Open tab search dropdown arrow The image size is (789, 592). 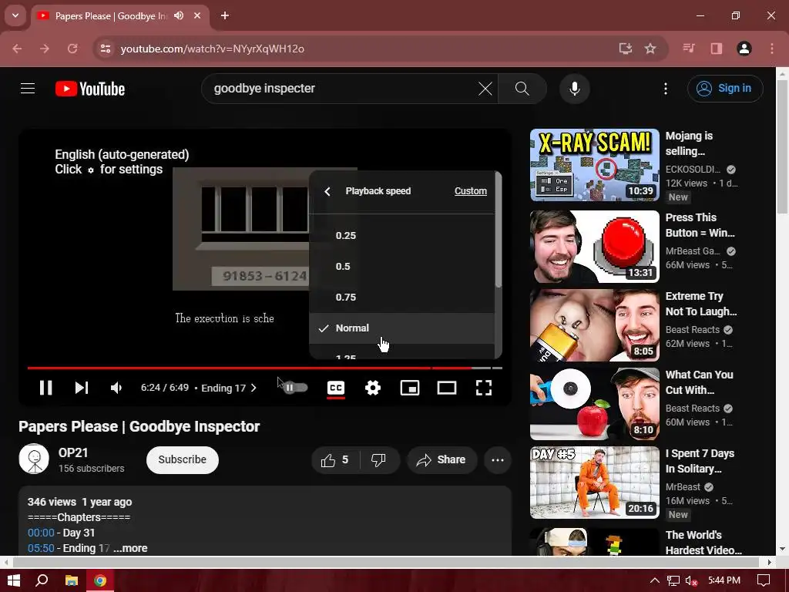click(x=15, y=15)
